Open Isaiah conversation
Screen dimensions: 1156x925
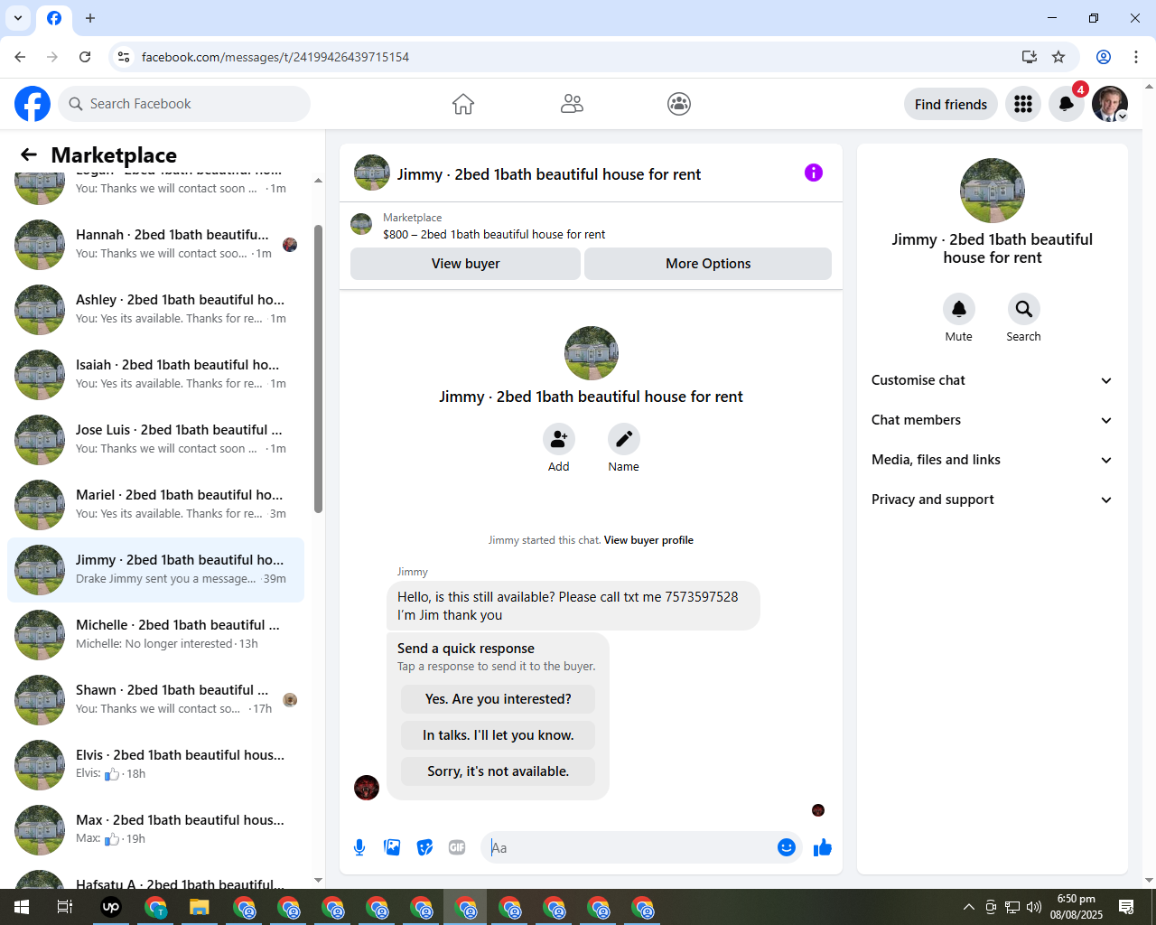(x=155, y=374)
